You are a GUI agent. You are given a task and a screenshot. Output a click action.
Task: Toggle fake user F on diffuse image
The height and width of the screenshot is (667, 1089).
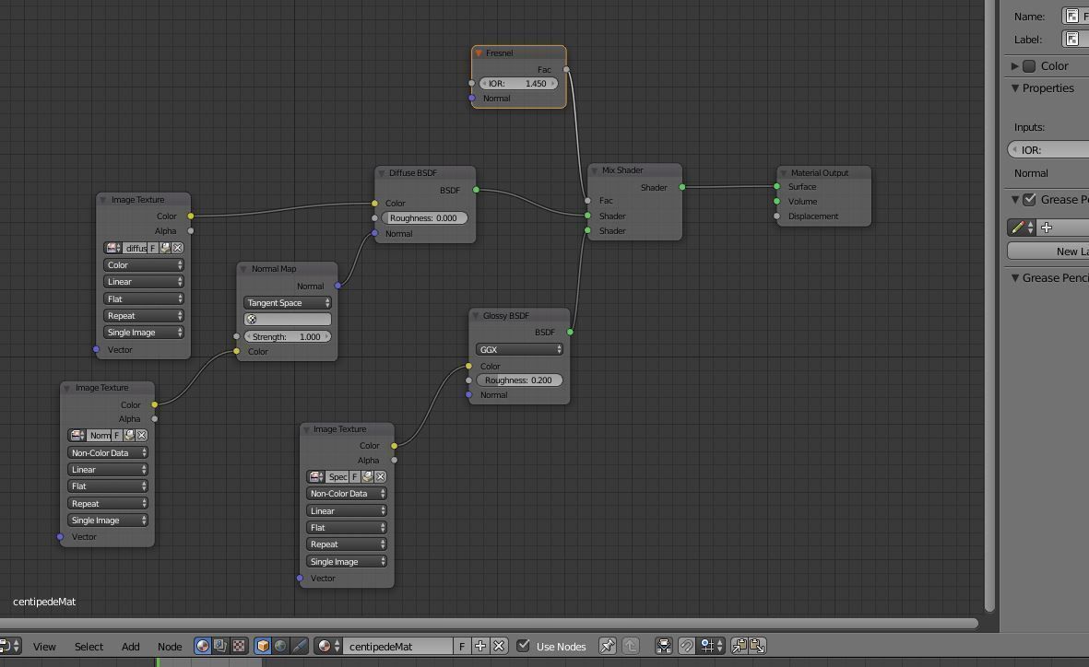pos(153,248)
